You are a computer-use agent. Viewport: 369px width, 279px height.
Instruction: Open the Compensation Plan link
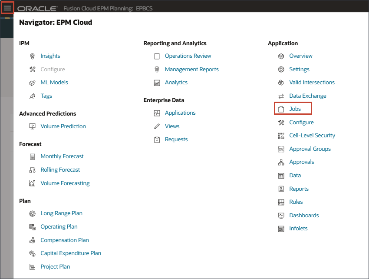tap(65, 240)
